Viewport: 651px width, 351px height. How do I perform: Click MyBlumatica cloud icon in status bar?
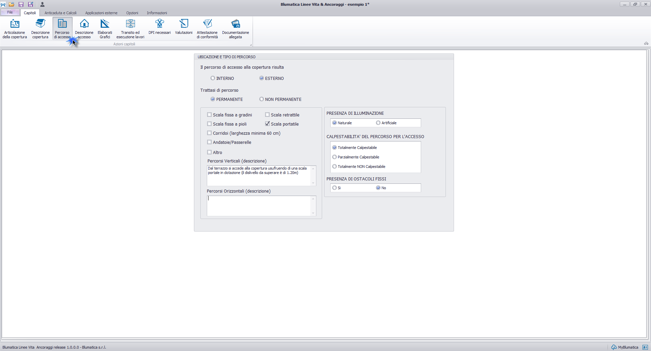[x=614, y=347]
